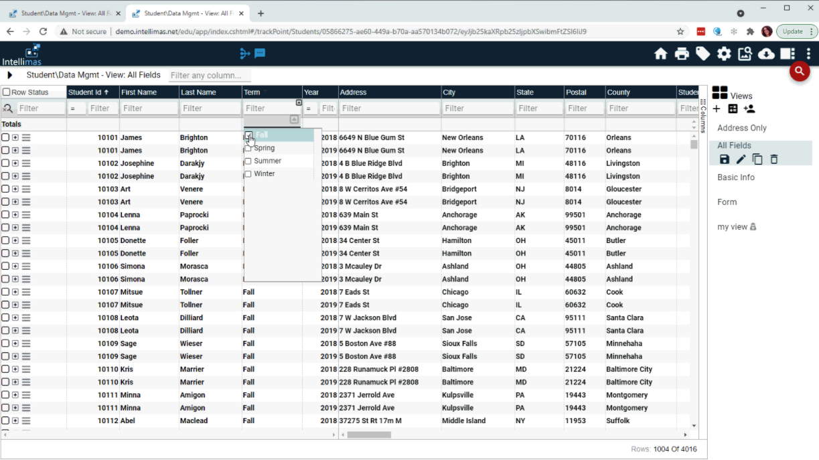Image resolution: width=819 pixels, height=460 pixels.
Task: Open the blue chat message icon
Action: (x=260, y=54)
